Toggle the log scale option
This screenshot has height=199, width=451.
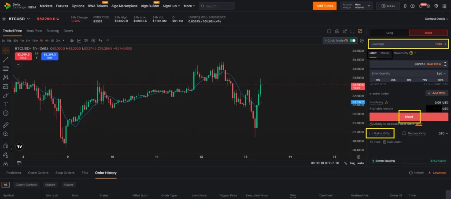click(x=352, y=163)
